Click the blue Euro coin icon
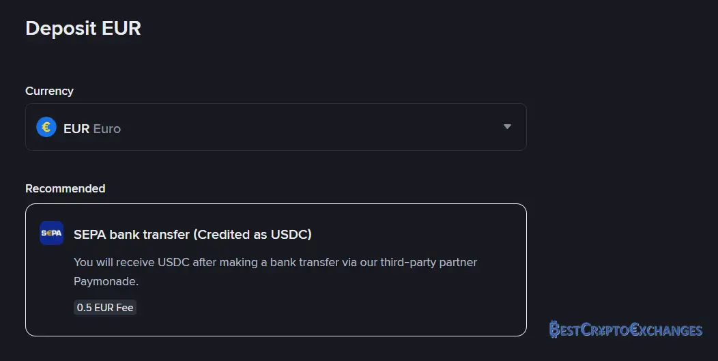718x361 pixels. click(x=46, y=128)
